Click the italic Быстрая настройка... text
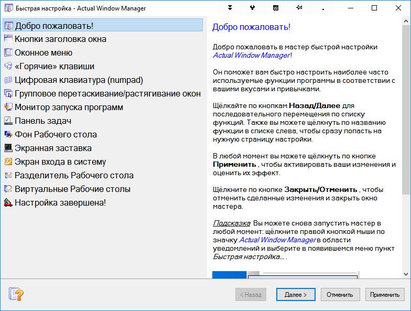Screen dimensions: 411x311 coord(248,257)
